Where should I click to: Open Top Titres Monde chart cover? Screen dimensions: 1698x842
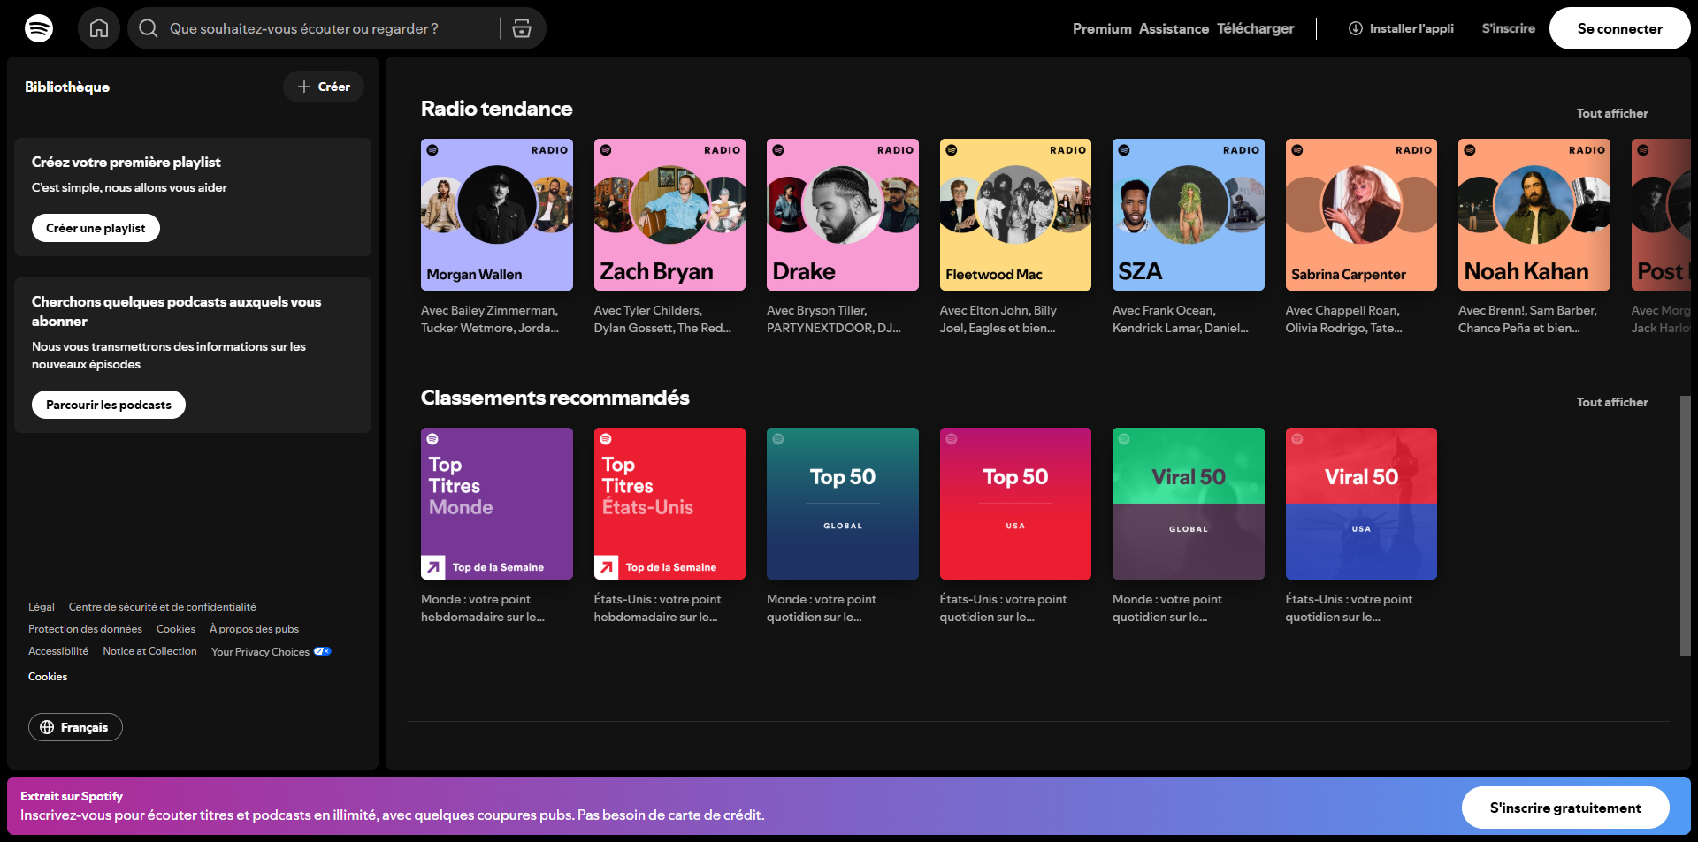(497, 504)
